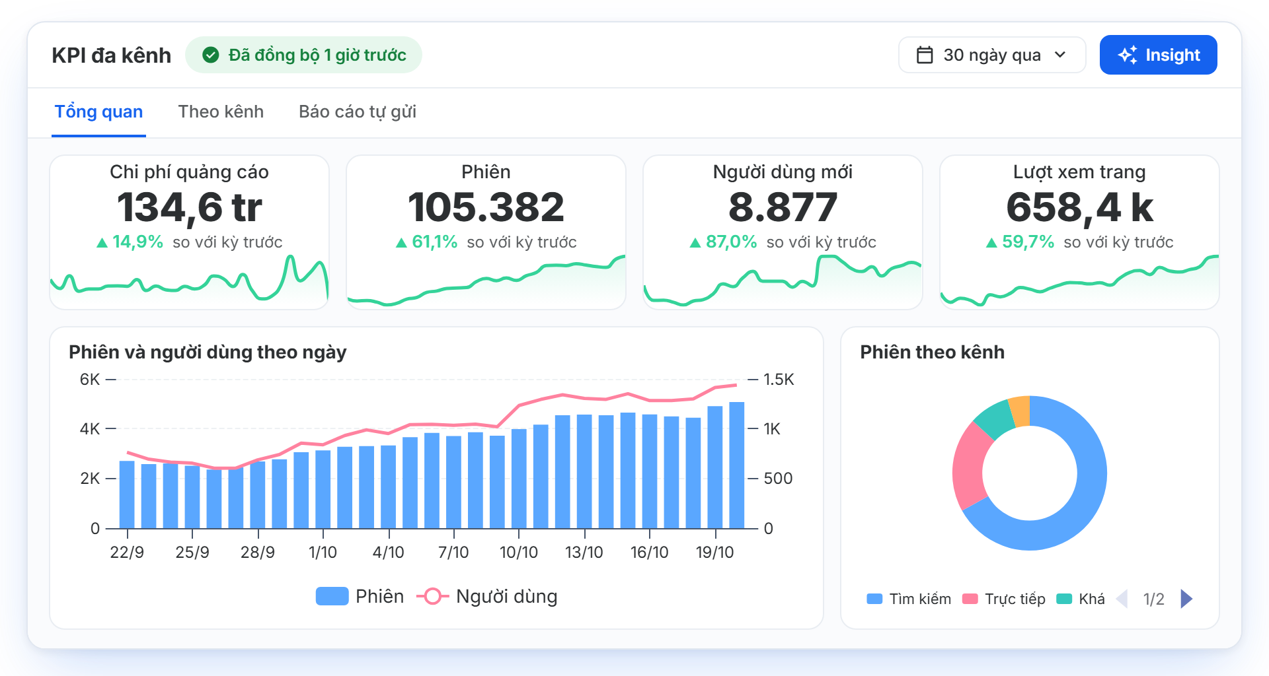
Task: Click the calendar icon in date selector
Action: pos(925,55)
